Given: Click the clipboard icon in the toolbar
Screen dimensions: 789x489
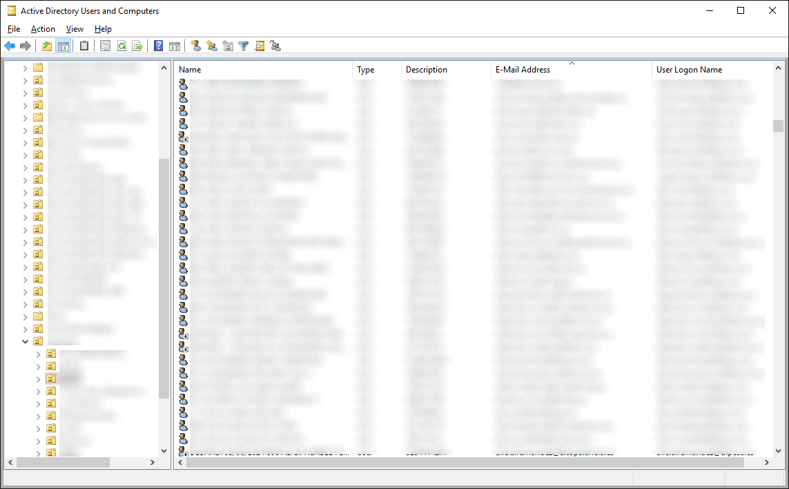Looking at the screenshot, I should (84, 46).
